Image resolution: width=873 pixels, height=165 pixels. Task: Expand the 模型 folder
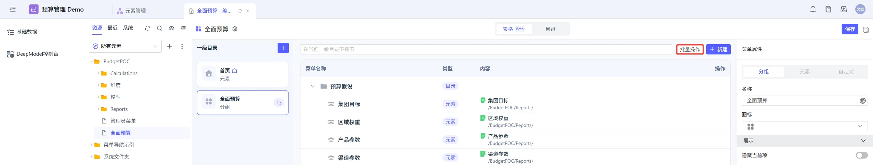click(x=99, y=97)
